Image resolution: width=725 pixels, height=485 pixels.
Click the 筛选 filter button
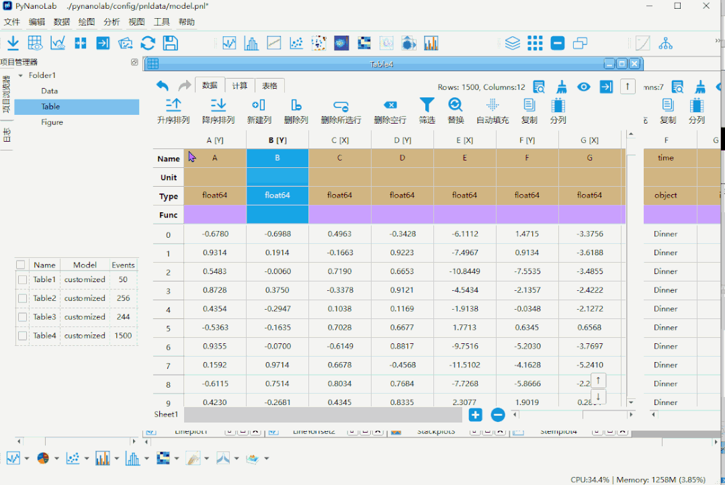(427, 111)
